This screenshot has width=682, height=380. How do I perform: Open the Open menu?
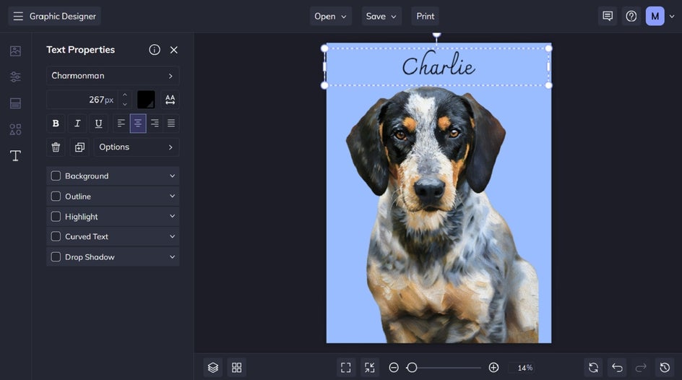331,16
